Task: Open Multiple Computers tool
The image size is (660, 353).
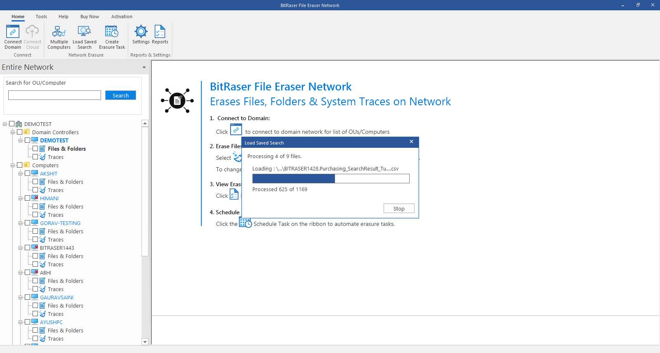Action: point(59,32)
